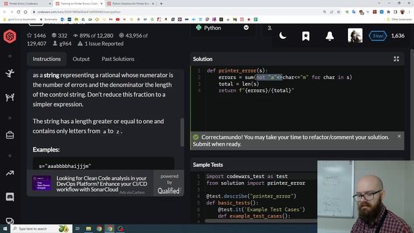Click the 332 collections count
The image size is (414, 233).
(x=60, y=36)
